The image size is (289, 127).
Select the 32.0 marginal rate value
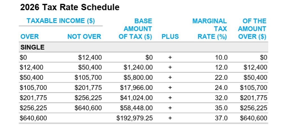tap(221, 98)
